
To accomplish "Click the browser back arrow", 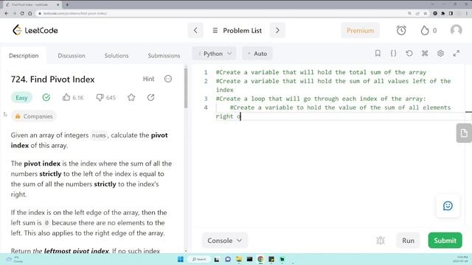I will click(x=7, y=13).
